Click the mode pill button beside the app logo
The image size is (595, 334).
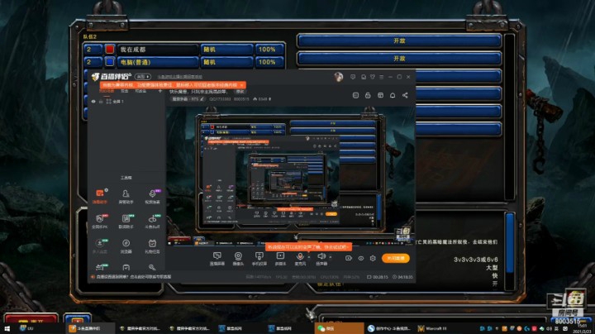click(x=143, y=77)
